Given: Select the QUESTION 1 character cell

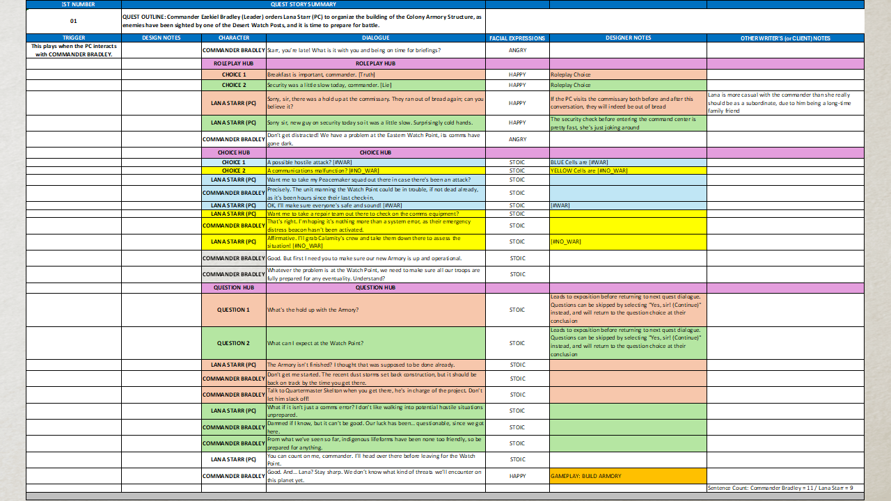Looking at the screenshot, I should [x=233, y=310].
